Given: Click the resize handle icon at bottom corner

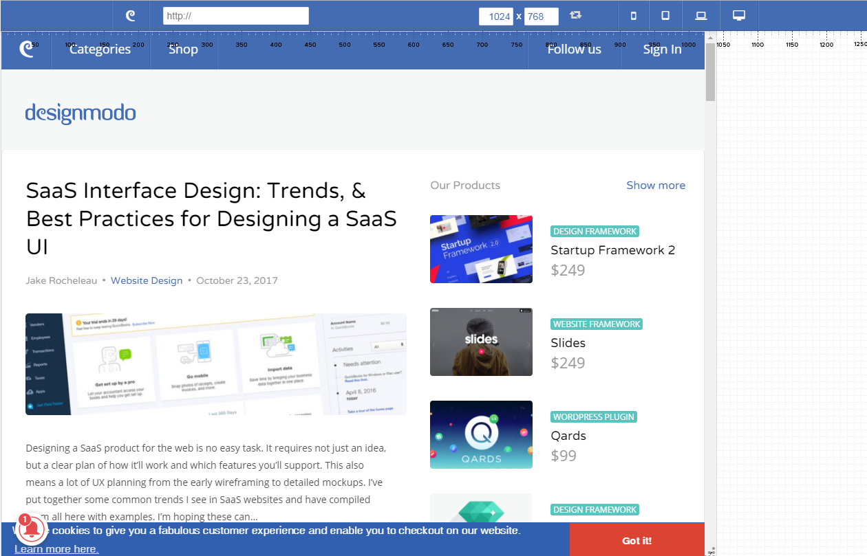Looking at the screenshot, I should [711, 551].
